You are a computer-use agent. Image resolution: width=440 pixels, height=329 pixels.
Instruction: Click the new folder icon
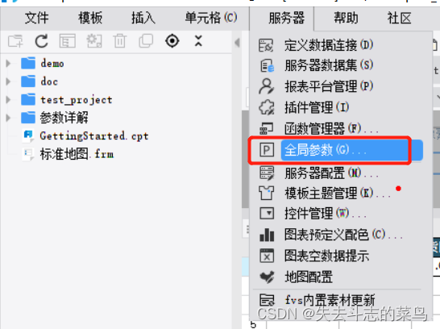[x=15, y=41]
